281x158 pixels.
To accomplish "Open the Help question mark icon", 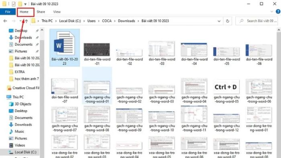I will coord(278,12).
